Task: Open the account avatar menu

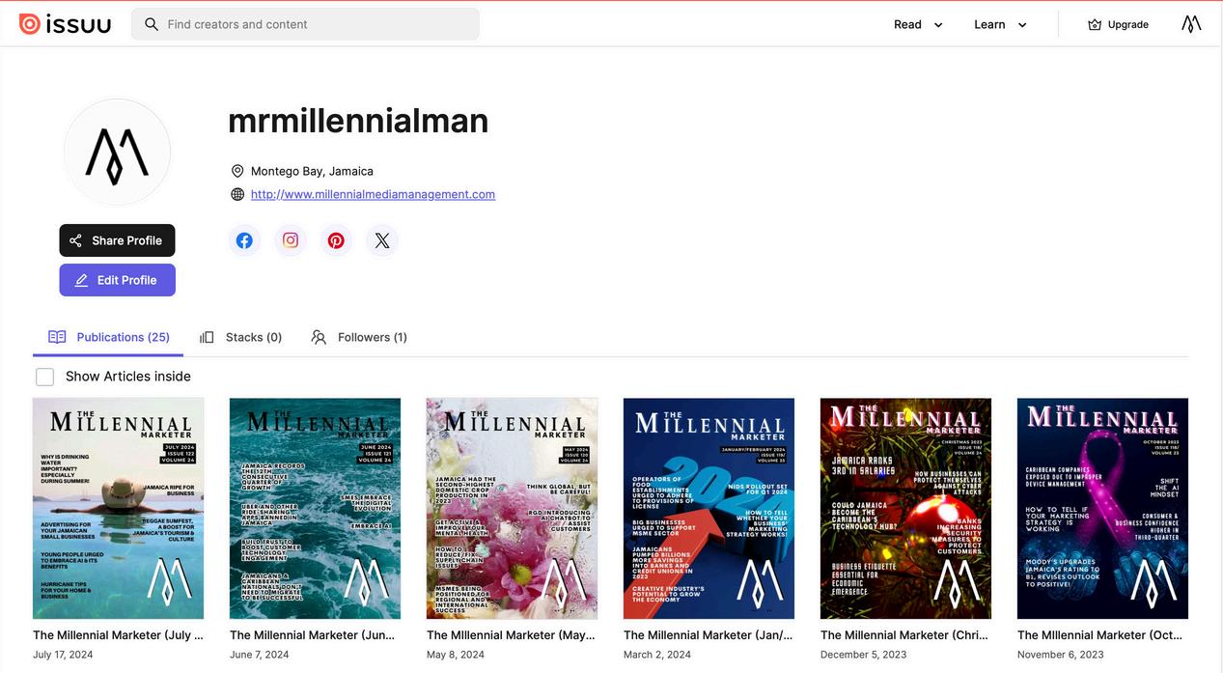Action: pyautogui.click(x=1191, y=24)
